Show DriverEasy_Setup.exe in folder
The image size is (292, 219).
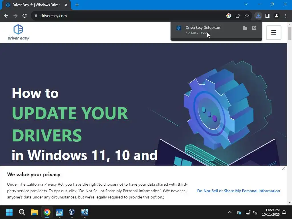click(245, 28)
